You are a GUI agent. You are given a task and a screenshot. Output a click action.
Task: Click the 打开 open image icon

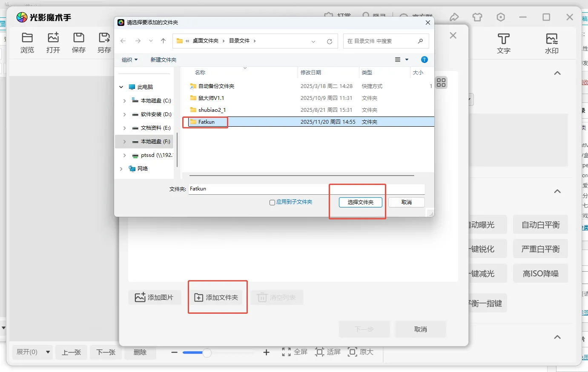pyautogui.click(x=53, y=37)
